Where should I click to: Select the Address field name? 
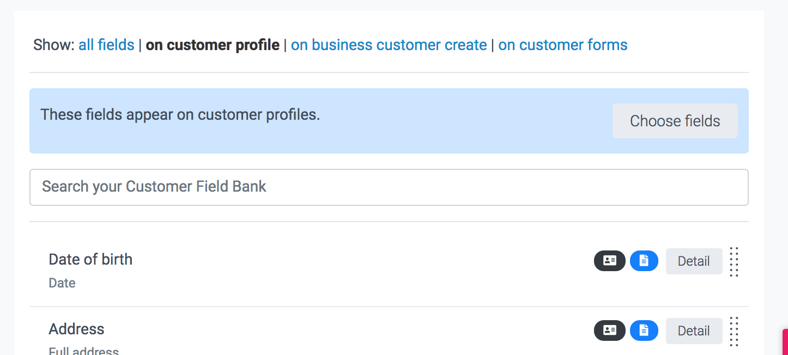click(76, 329)
